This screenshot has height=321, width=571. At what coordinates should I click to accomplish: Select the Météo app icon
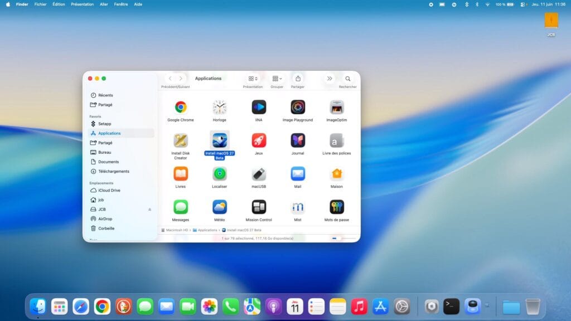click(x=220, y=207)
